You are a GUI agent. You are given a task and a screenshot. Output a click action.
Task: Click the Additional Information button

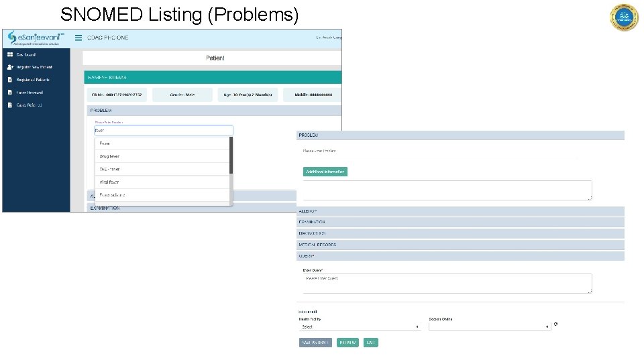[325, 172]
